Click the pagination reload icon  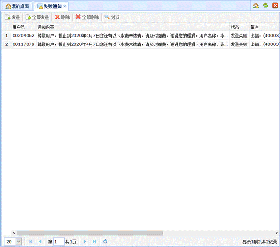[x=105, y=241]
